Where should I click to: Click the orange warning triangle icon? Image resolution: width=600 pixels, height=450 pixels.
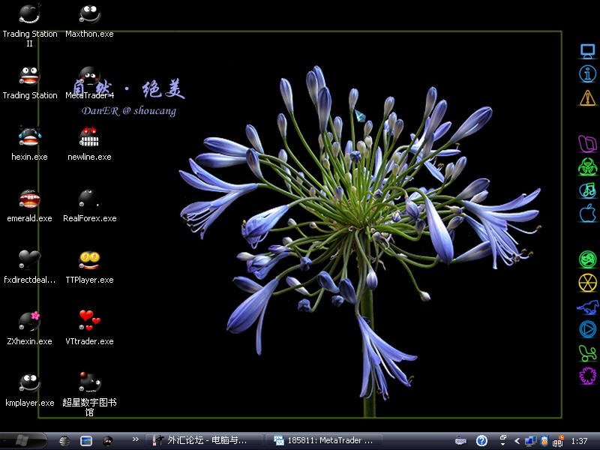click(587, 97)
